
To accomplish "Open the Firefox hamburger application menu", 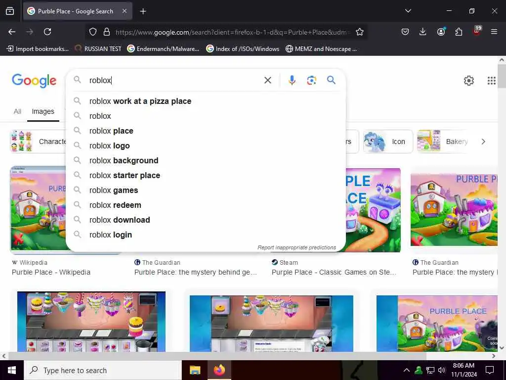I will (x=494, y=32).
